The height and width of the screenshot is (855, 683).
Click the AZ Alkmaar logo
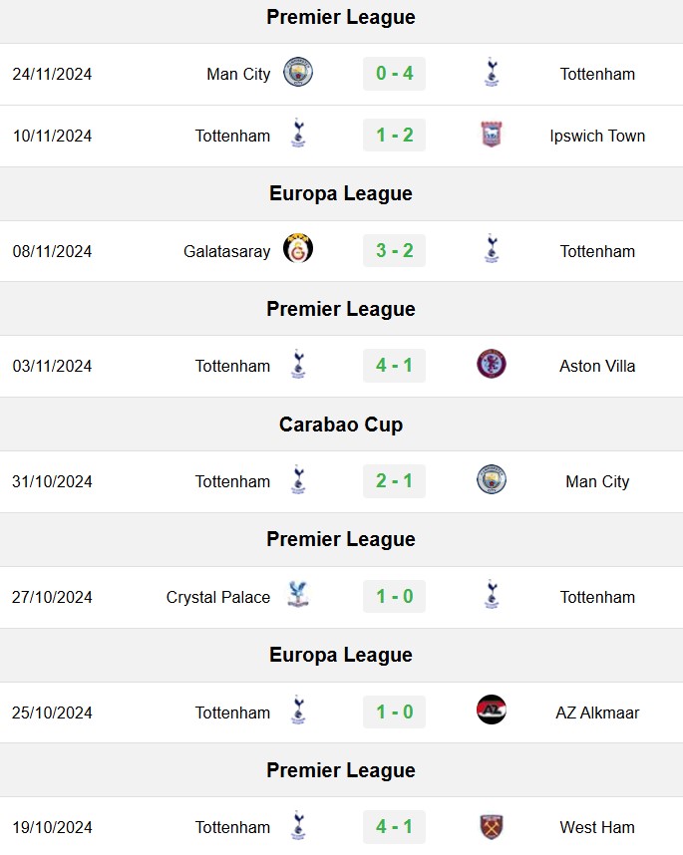[492, 710]
